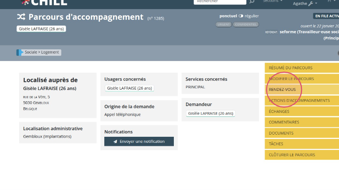Expand the Sections dropdown
This screenshot has width=339, height=190.
(x=273, y=1)
